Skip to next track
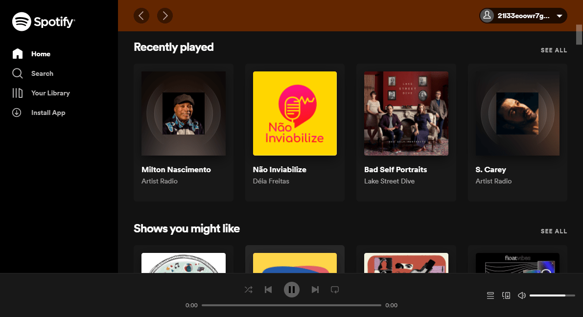 pyautogui.click(x=315, y=290)
